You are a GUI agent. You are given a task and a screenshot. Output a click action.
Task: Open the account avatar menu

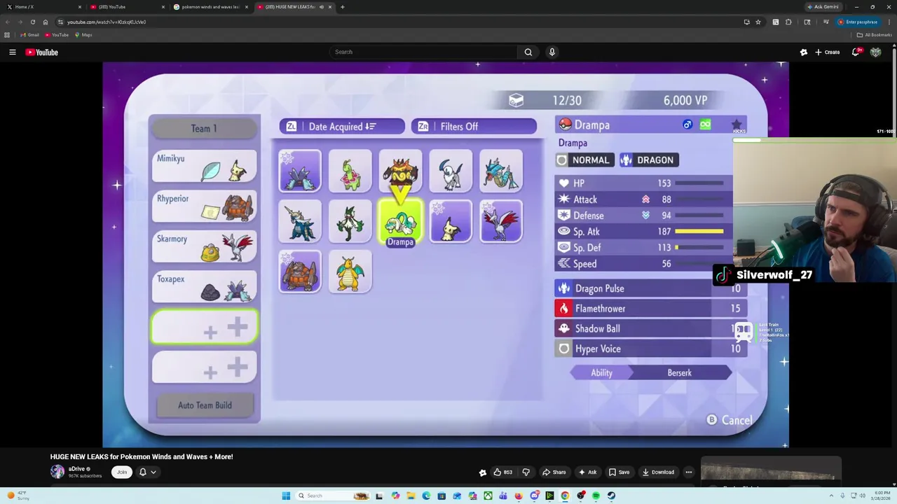click(876, 52)
